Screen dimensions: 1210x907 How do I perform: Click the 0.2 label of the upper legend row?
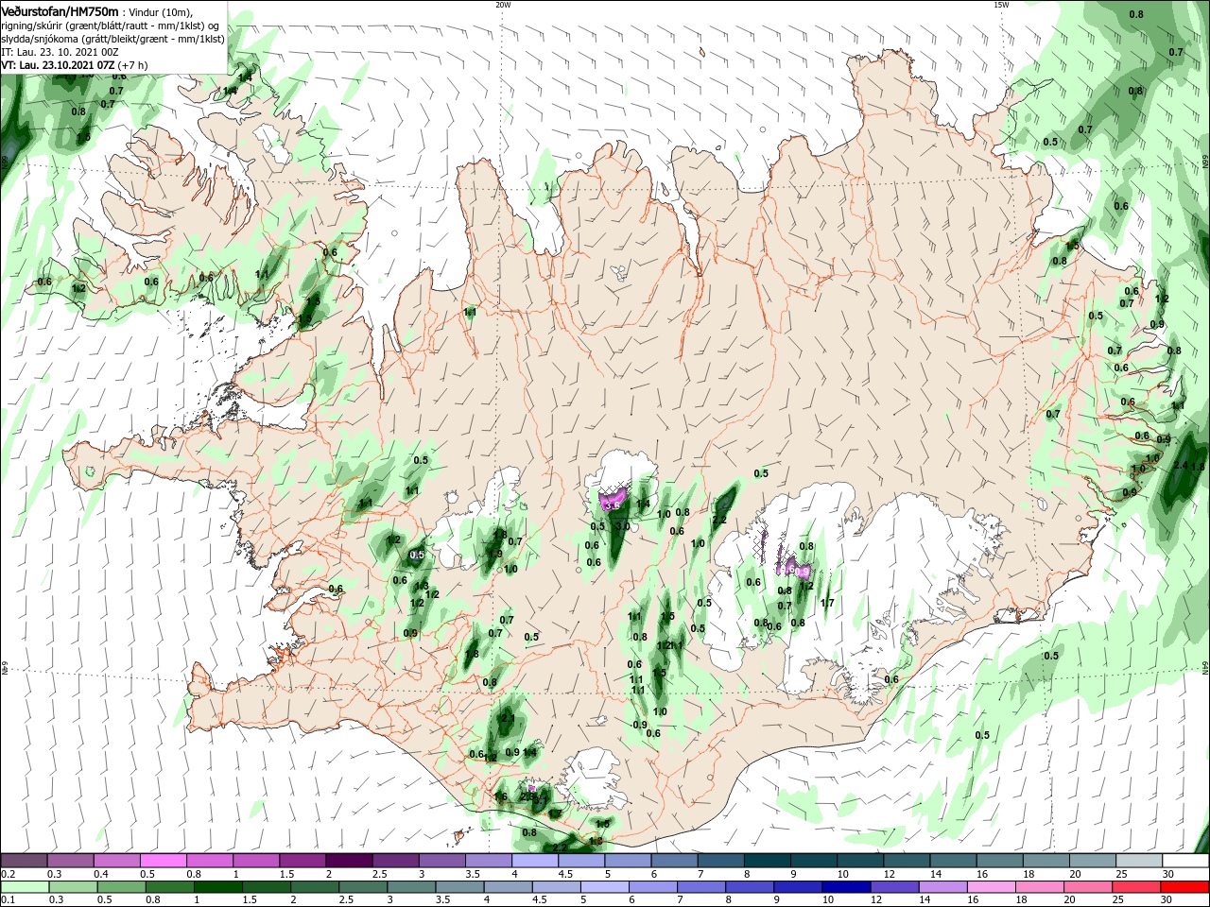(9, 874)
